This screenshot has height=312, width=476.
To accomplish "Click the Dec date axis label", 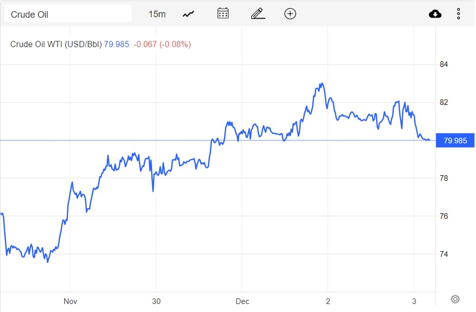I will 242,301.
